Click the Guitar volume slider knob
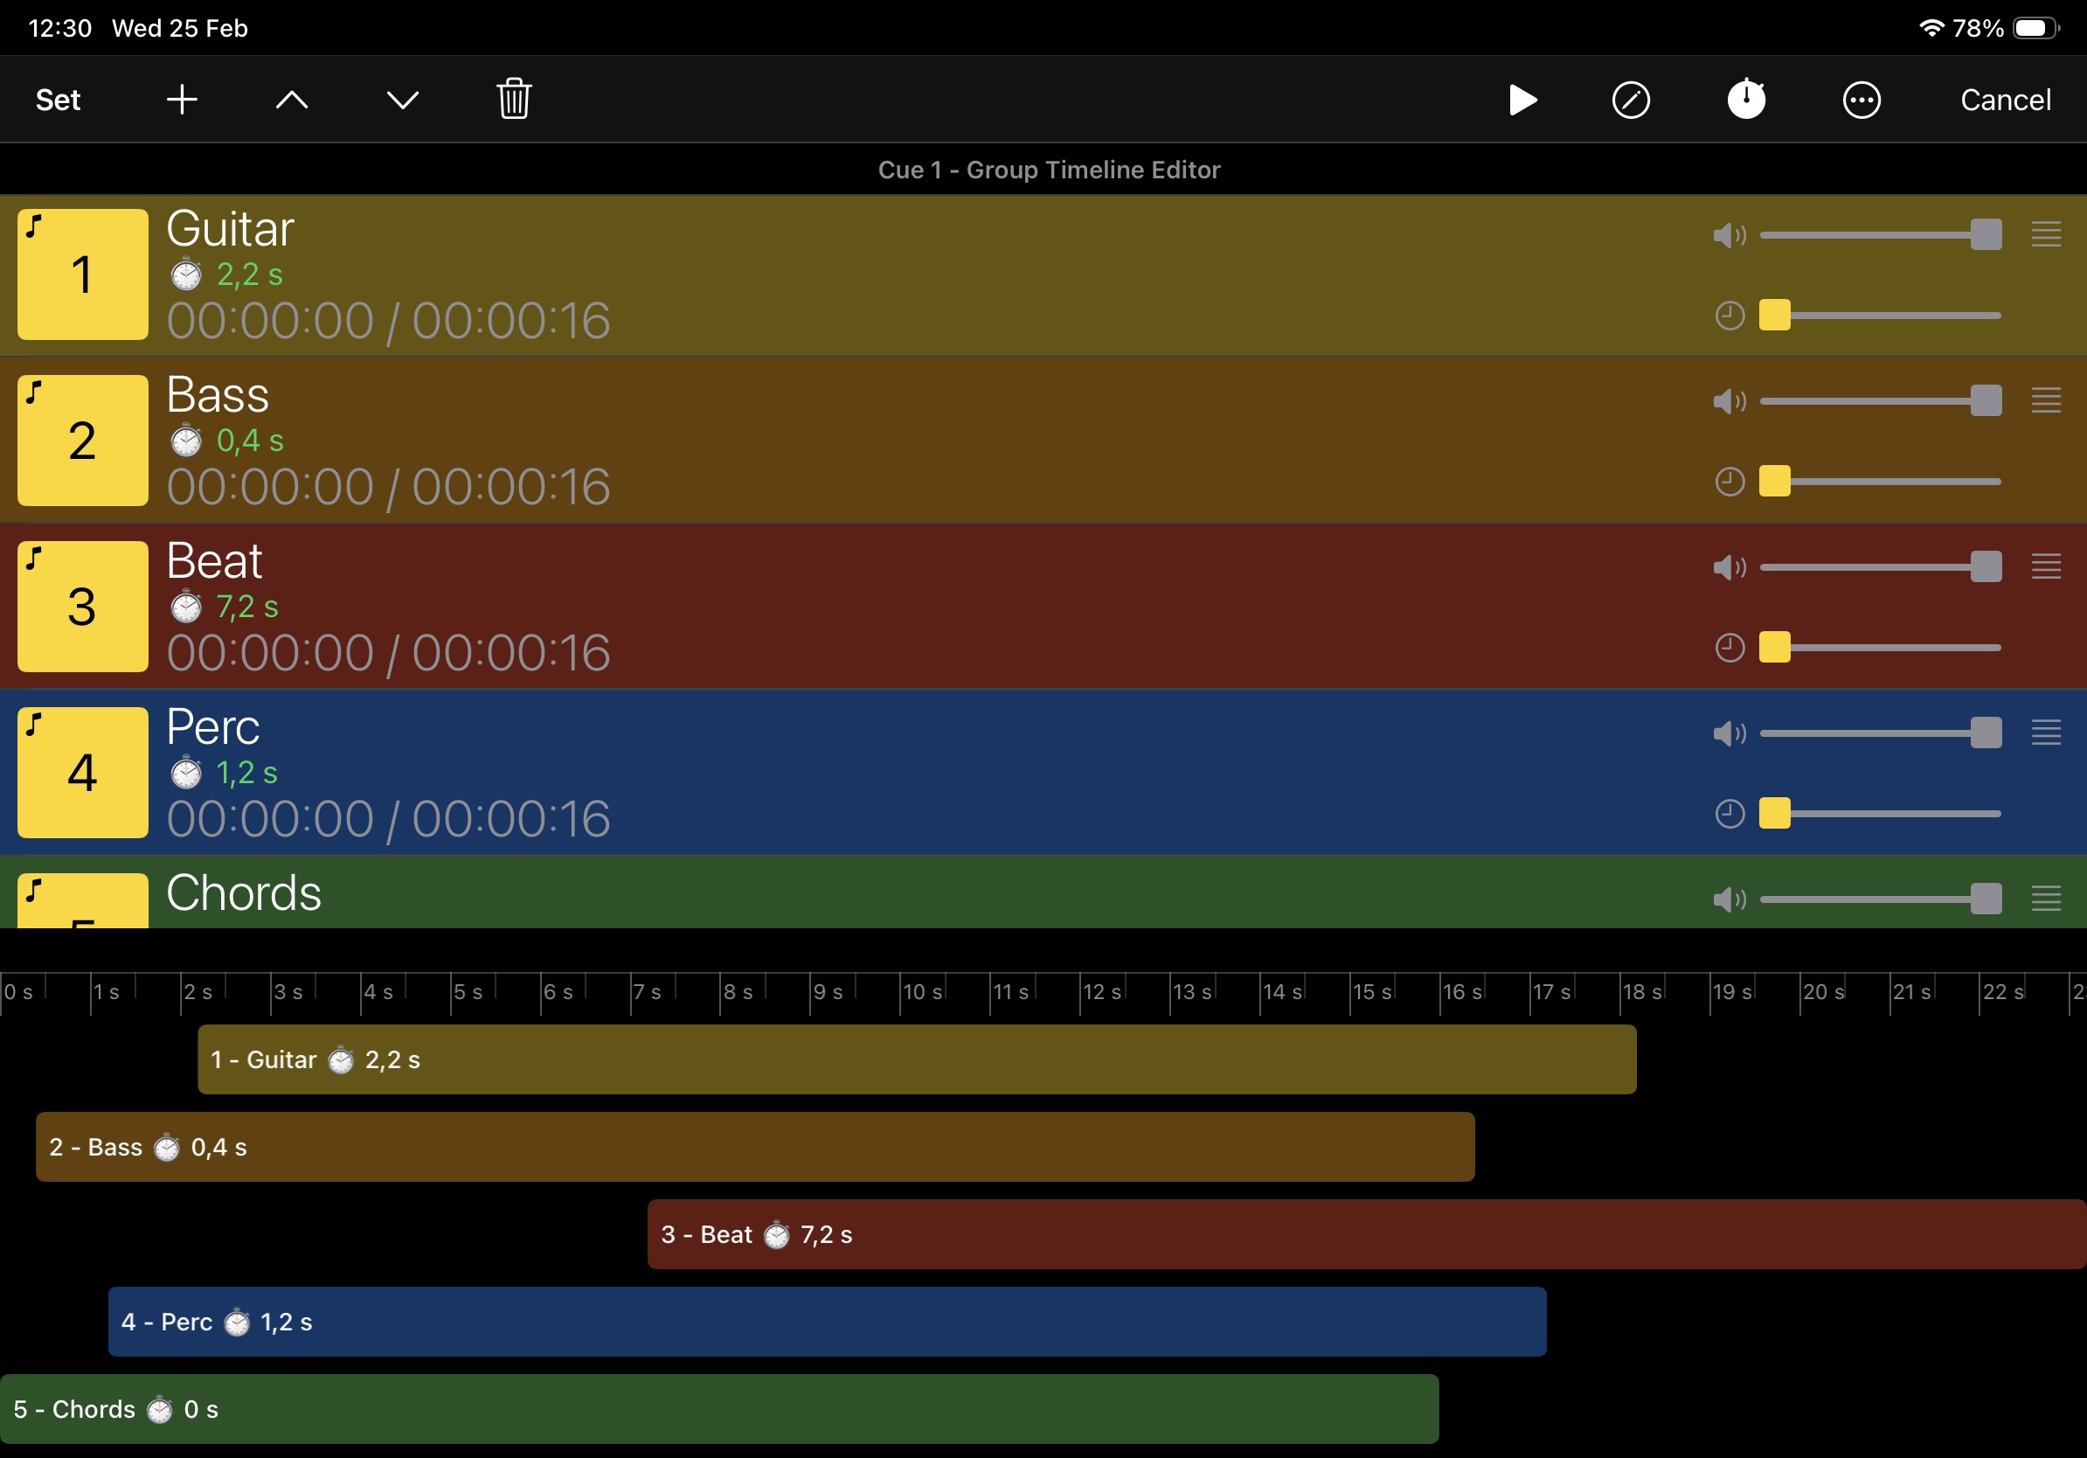The height and width of the screenshot is (1458, 2087). pos(1986,234)
